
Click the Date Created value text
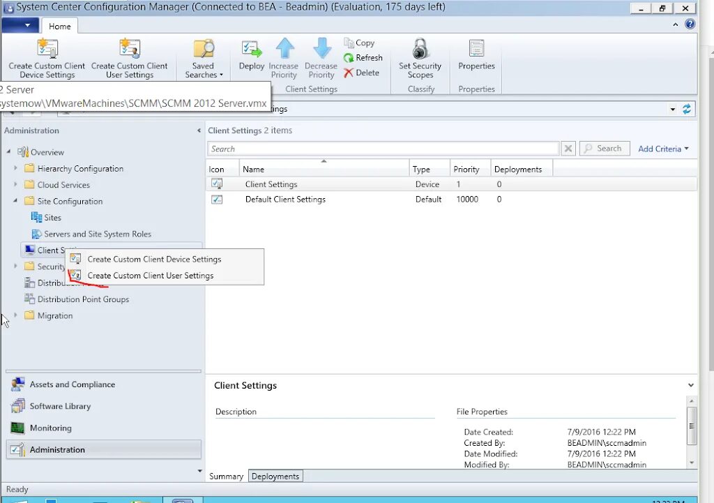click(601, 432)
